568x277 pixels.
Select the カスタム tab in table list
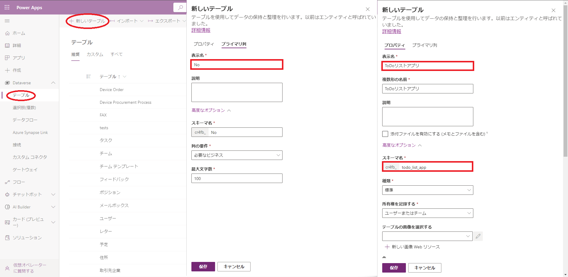pyautogui.click(x=95, y=54)
